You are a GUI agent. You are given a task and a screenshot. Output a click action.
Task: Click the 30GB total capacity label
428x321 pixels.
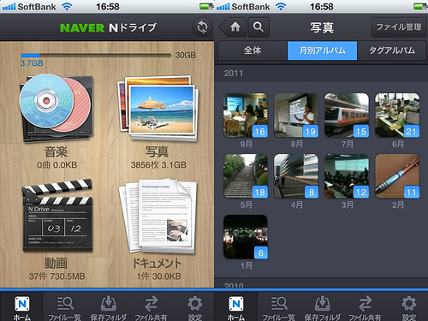click(186, 56)
